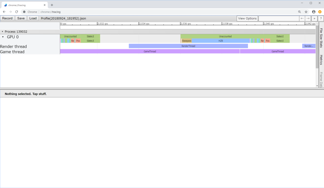Select the HZB GPU slice
This screenshot has width=324, height=188.
pos(221,41)
